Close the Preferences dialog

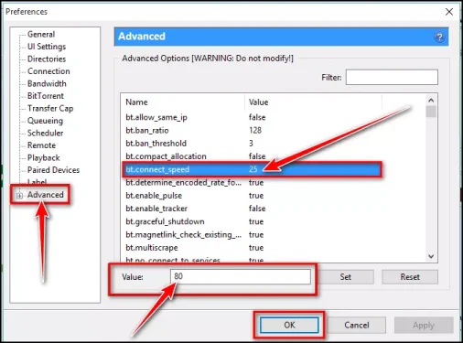tap(449, 12)
